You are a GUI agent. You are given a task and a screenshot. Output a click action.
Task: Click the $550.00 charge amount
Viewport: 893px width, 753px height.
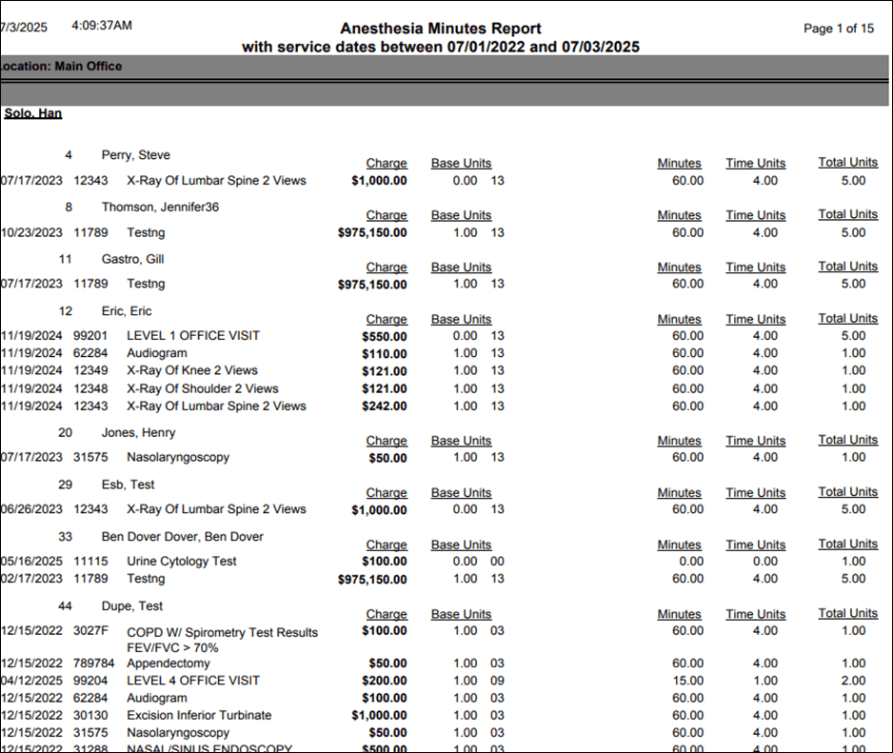[385, 336]
